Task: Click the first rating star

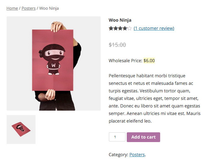Action: point(111,28)
